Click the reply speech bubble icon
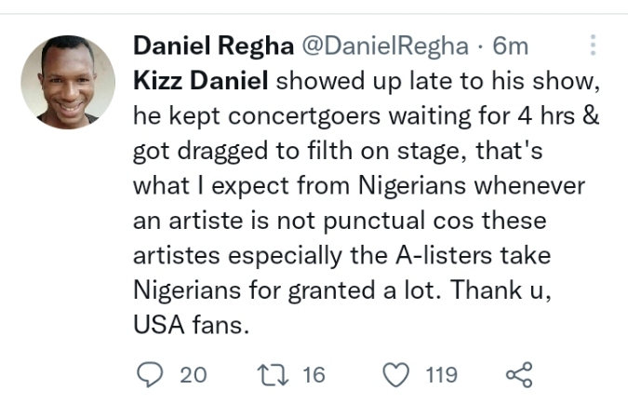The image size is (628, 403). coord(149,375)
